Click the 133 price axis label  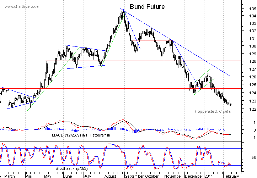point(253,23)
